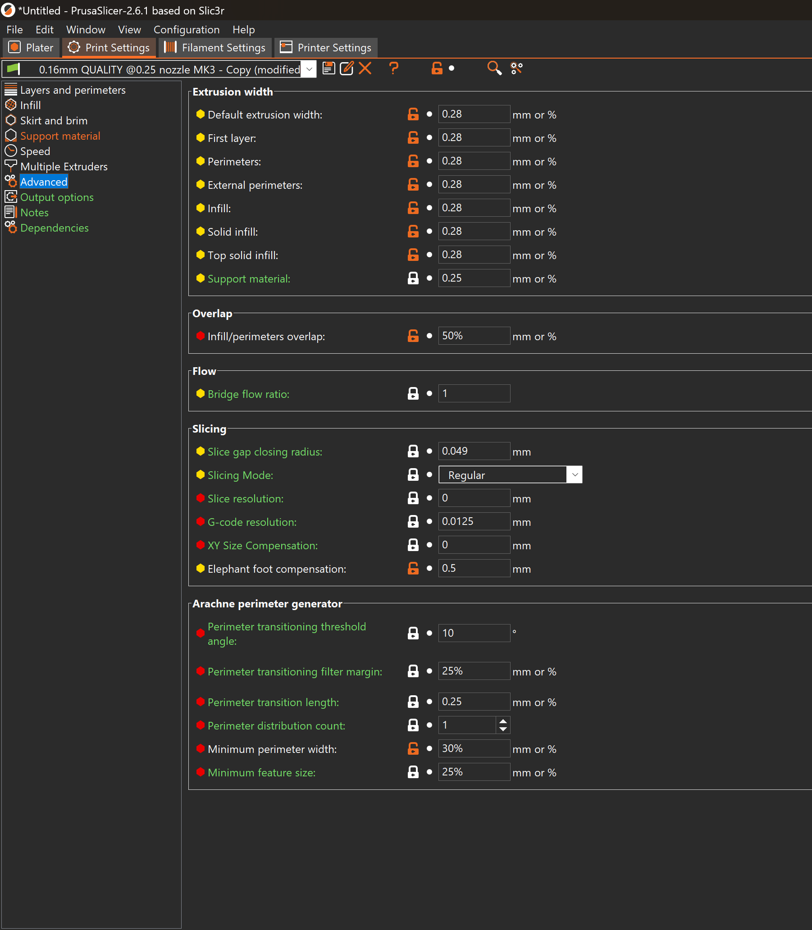Switch to the Plater tab

31,48
